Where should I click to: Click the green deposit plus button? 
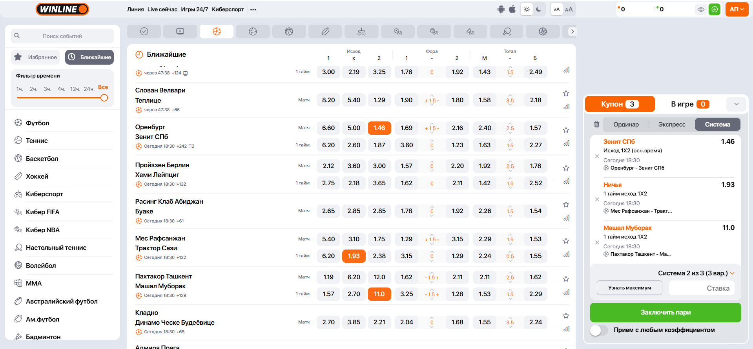(715, 9)
